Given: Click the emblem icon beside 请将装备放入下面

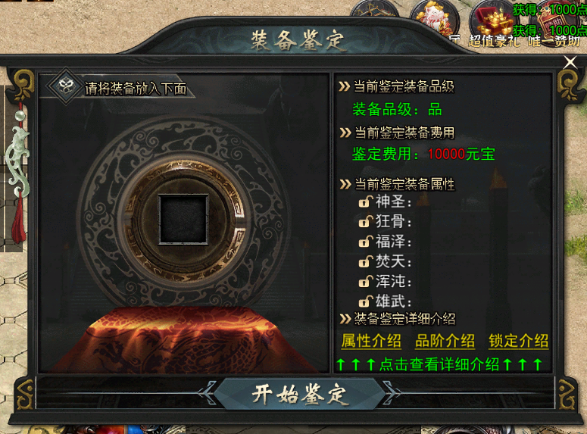Looking at the screenshot, I should 66,86.
